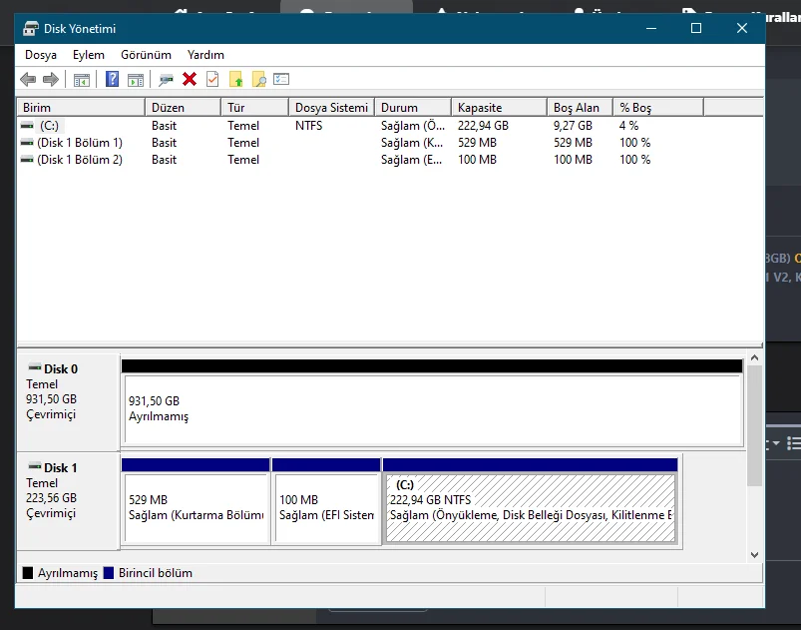Toggle the action pane toolbar icon

(136, 80)
